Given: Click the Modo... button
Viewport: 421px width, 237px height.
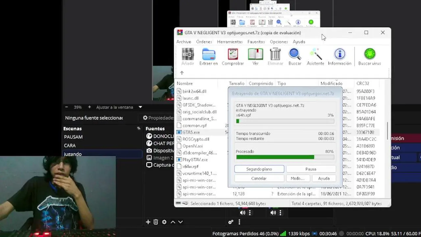Looking at the screenshot, I should click(297, 178).
